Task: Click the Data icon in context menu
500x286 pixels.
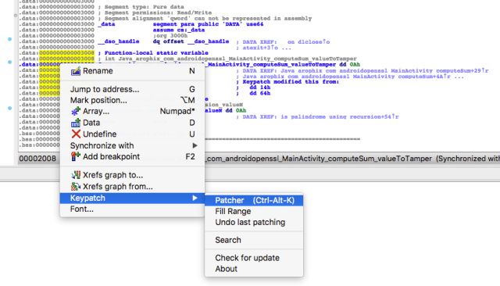Action: point(76,123)
